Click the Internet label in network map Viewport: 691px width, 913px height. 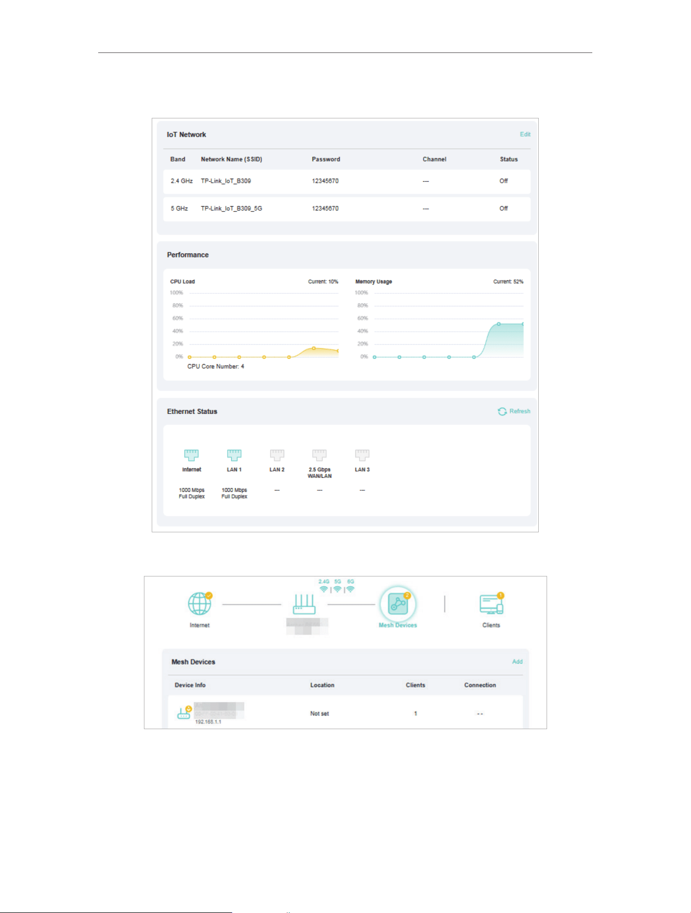point(200,625)
